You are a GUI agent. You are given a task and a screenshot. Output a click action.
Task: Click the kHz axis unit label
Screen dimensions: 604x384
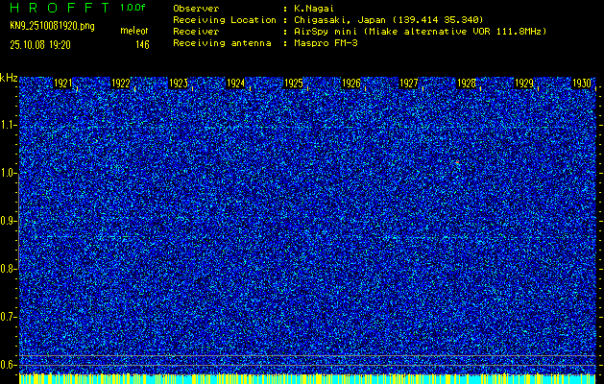pos(9,78)
